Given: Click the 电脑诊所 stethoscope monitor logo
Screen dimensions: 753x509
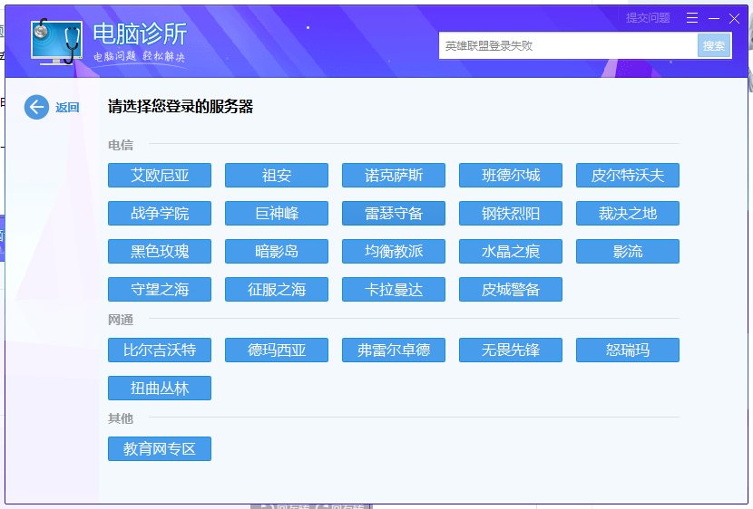Looking at the screenshot, I should tap(56, 42).
